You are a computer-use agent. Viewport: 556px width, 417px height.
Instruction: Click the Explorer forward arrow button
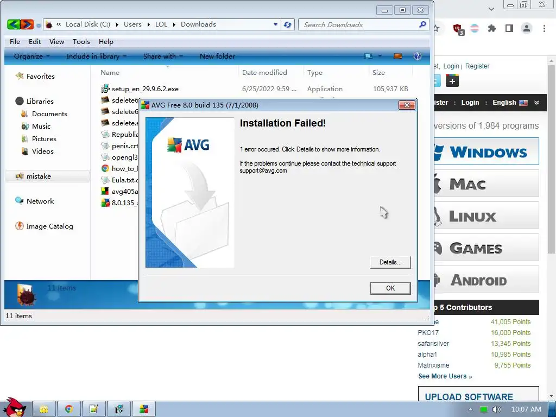tap(27, 24)
